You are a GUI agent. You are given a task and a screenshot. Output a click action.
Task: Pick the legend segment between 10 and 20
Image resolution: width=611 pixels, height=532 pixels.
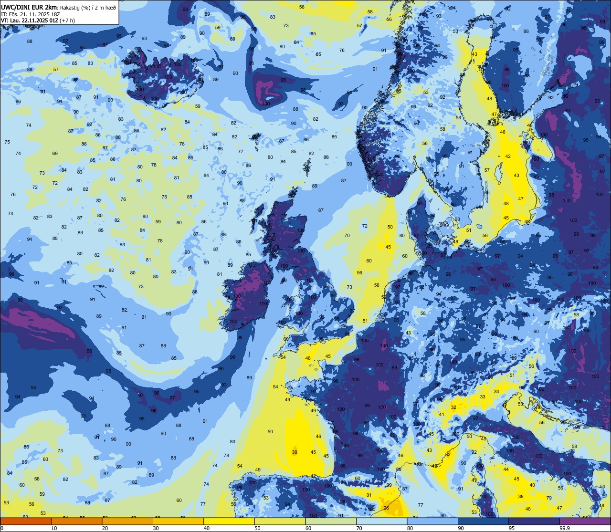click(76, 521)
